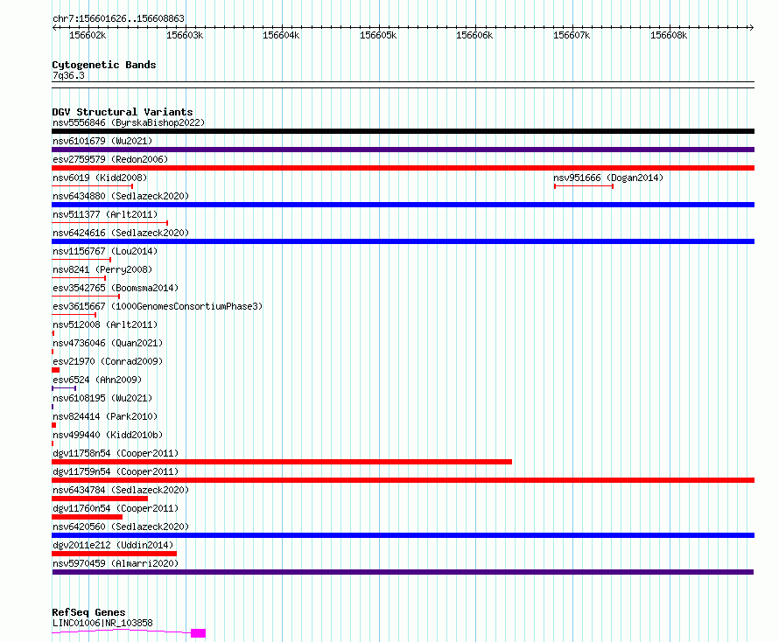Viewport: 779px width, 642px height.
Task: Select the nsv511377 red line glyph
Action: [x=109, y=223]
